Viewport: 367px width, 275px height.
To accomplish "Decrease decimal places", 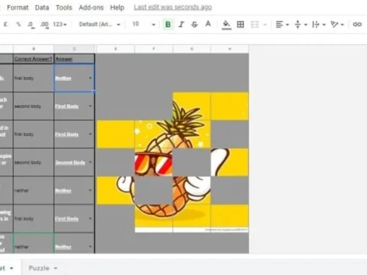I will tap(31, 24).
